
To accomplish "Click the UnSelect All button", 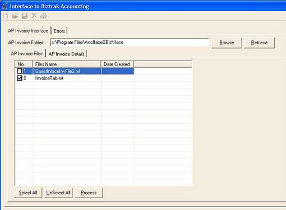I will tap(58, 193).
